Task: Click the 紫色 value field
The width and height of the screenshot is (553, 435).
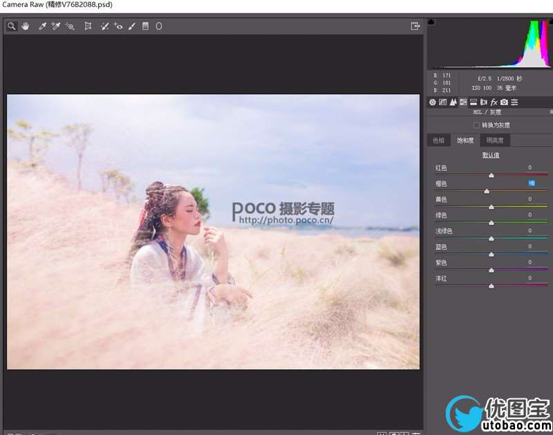Action: [x=529, y=262]
